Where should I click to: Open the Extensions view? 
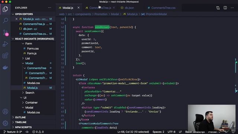coord(5,55)
